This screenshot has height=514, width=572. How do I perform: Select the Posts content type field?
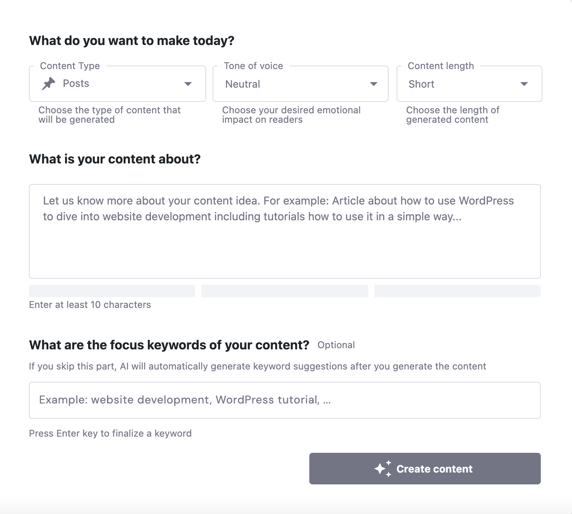(x=117, y=84)
